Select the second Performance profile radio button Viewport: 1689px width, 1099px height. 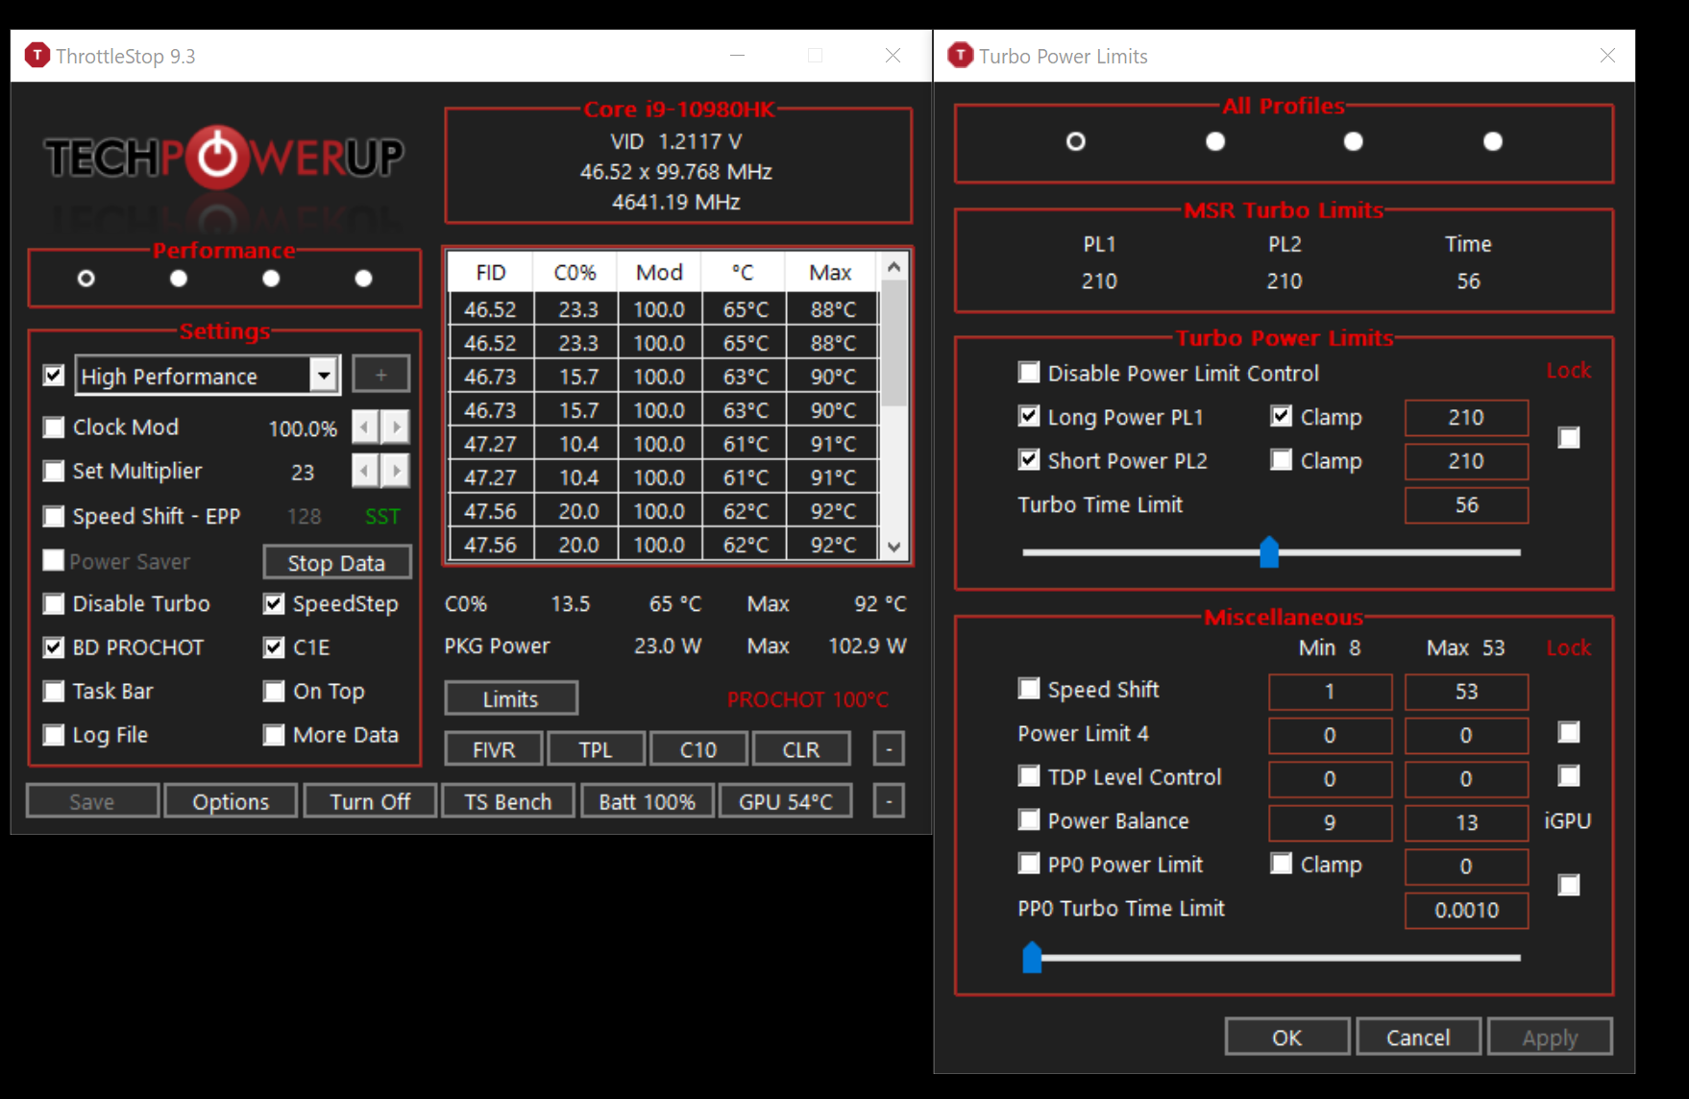179,279
